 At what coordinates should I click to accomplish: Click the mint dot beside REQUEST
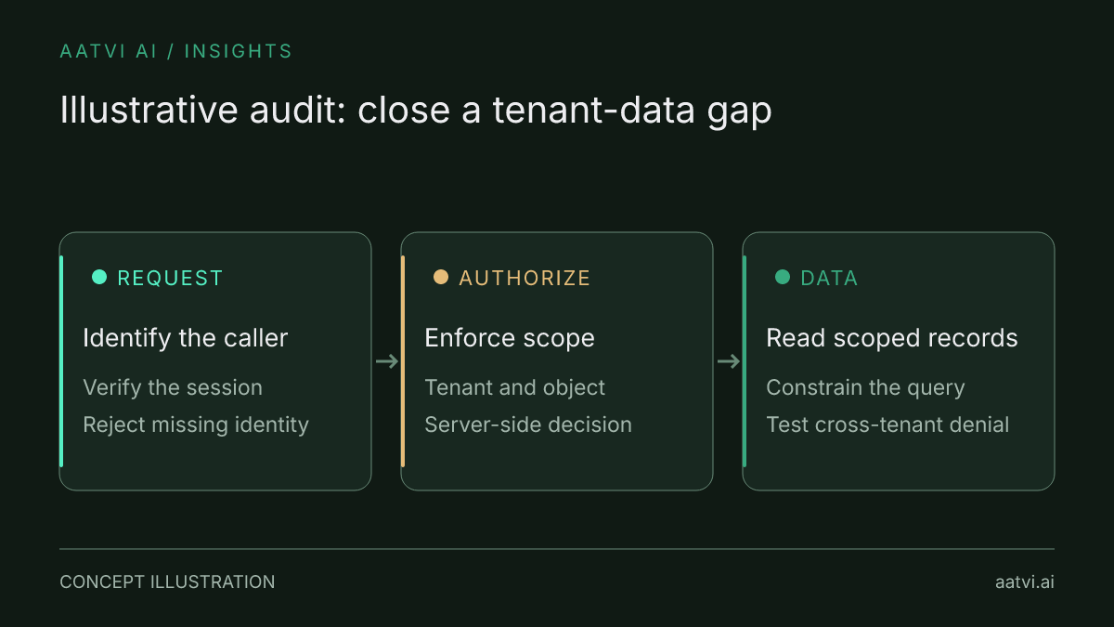coord(99,277)
